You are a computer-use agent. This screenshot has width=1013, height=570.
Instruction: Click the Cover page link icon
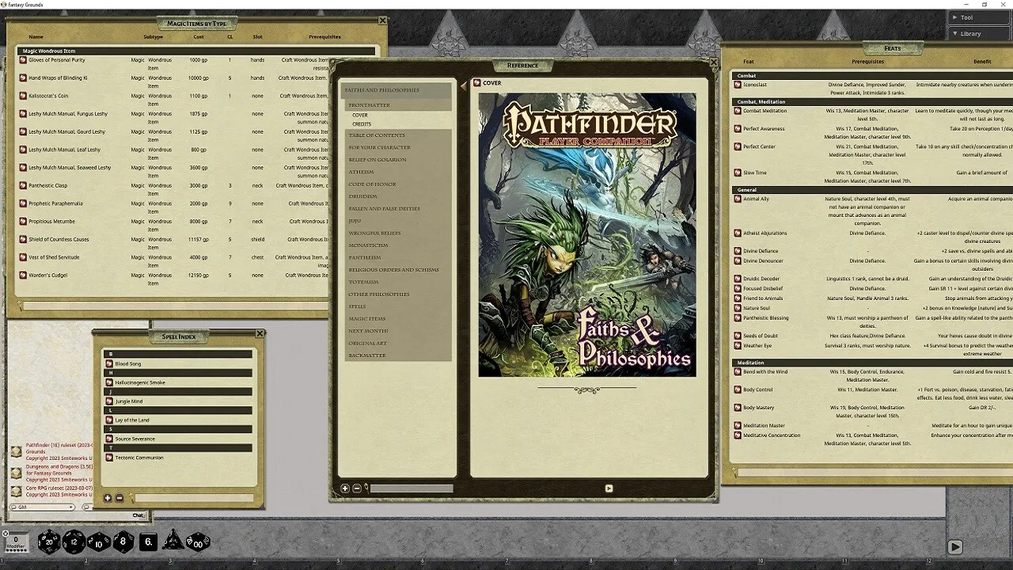tap(477, 82)
